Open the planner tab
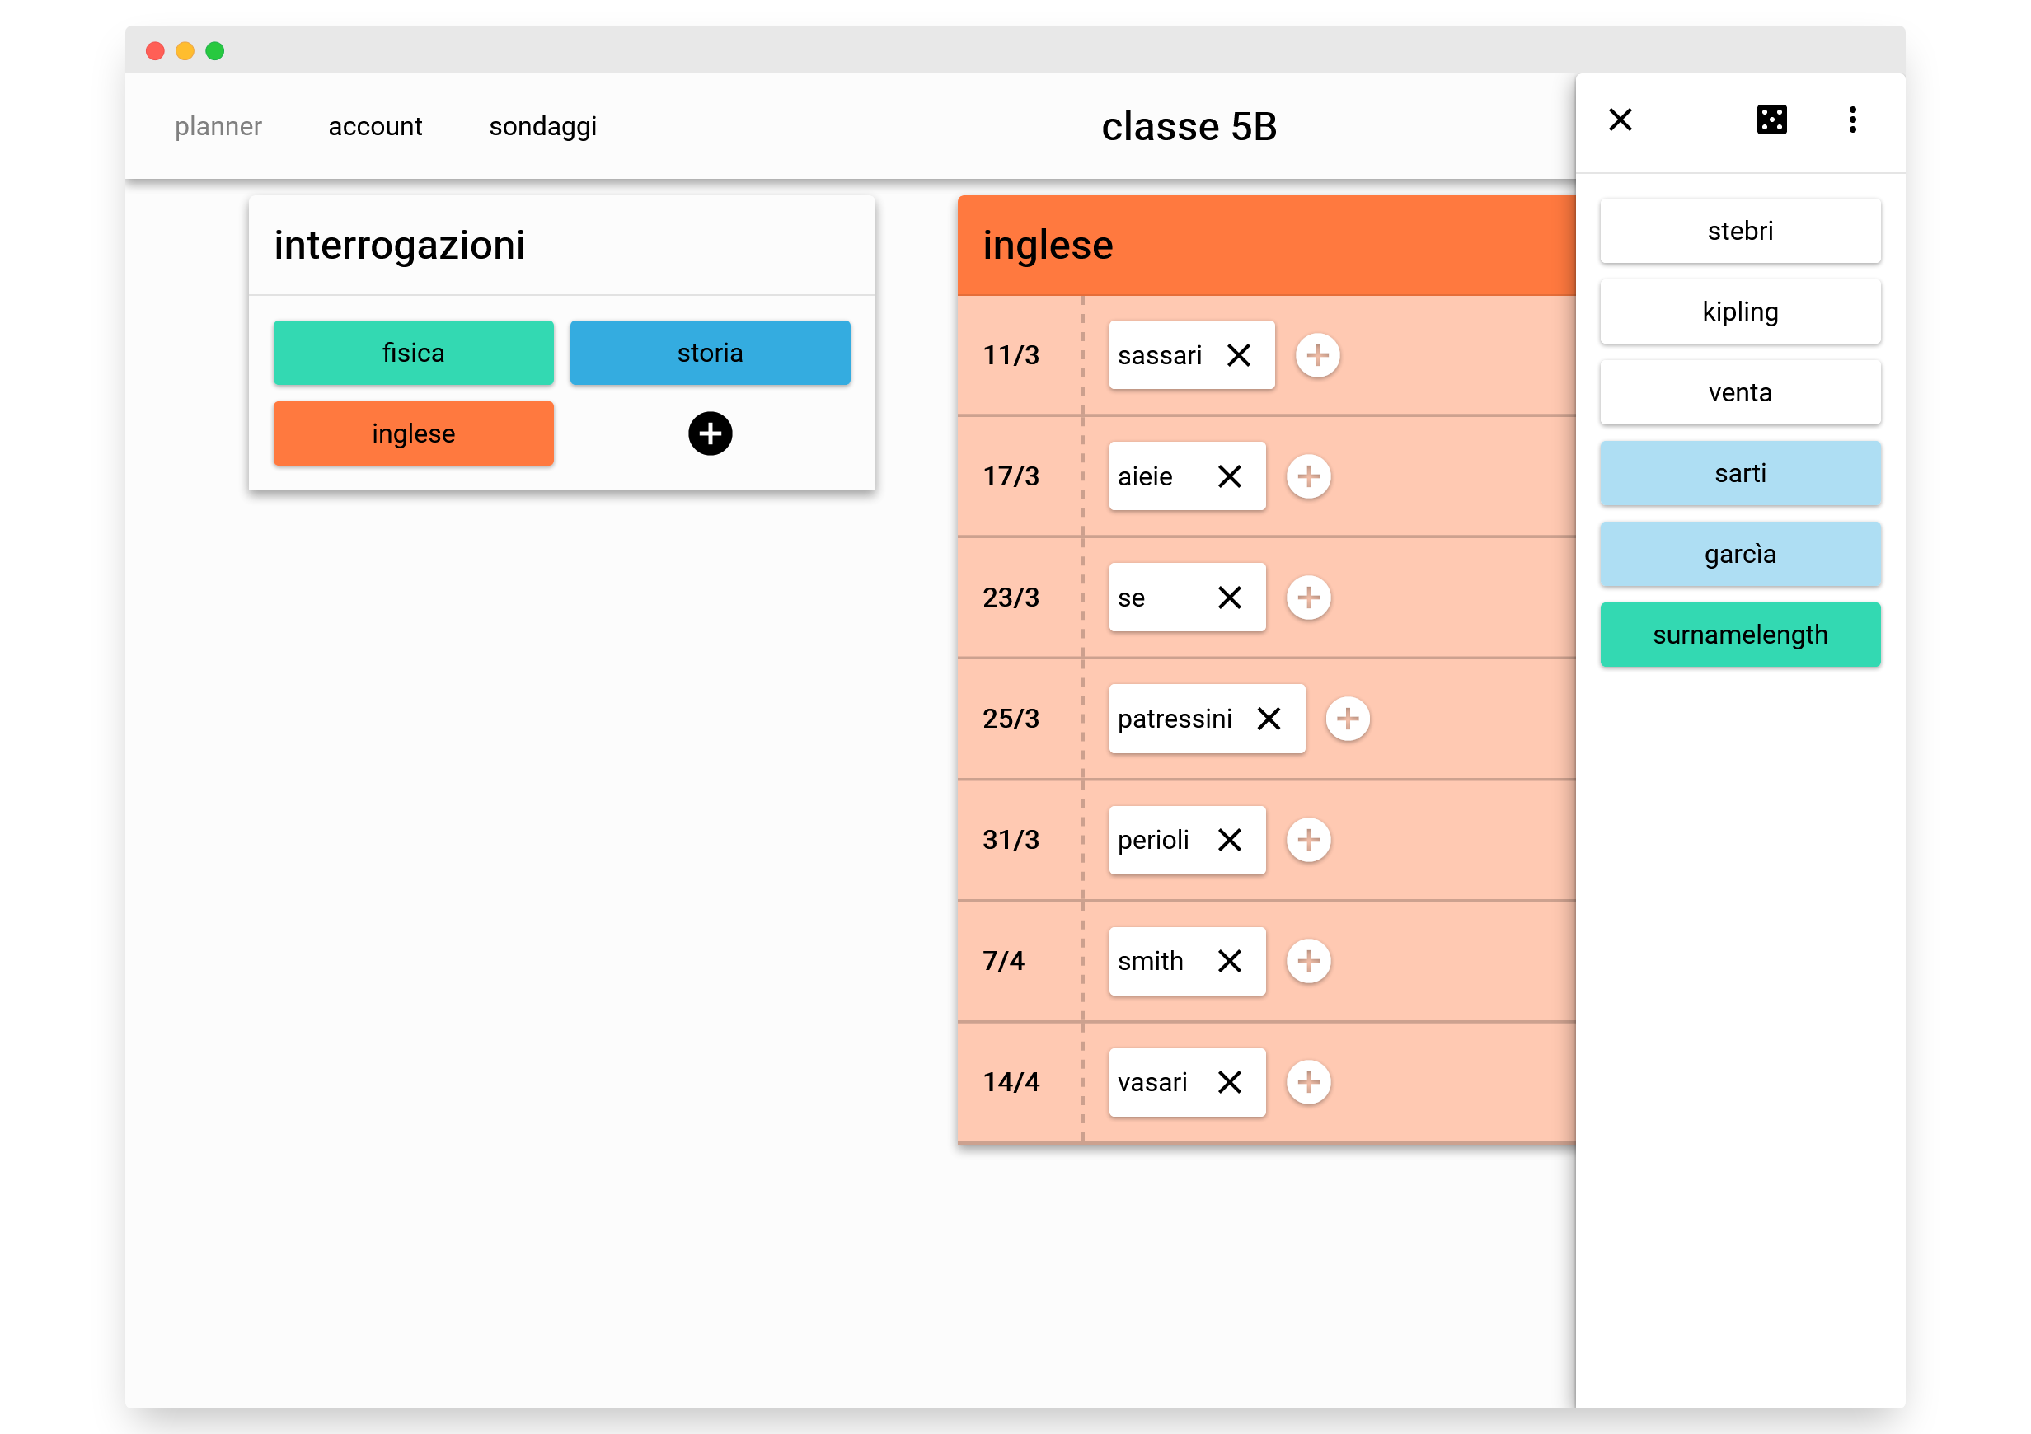2031x1434 pixels. pyautogui.click(x=218, y=126)
